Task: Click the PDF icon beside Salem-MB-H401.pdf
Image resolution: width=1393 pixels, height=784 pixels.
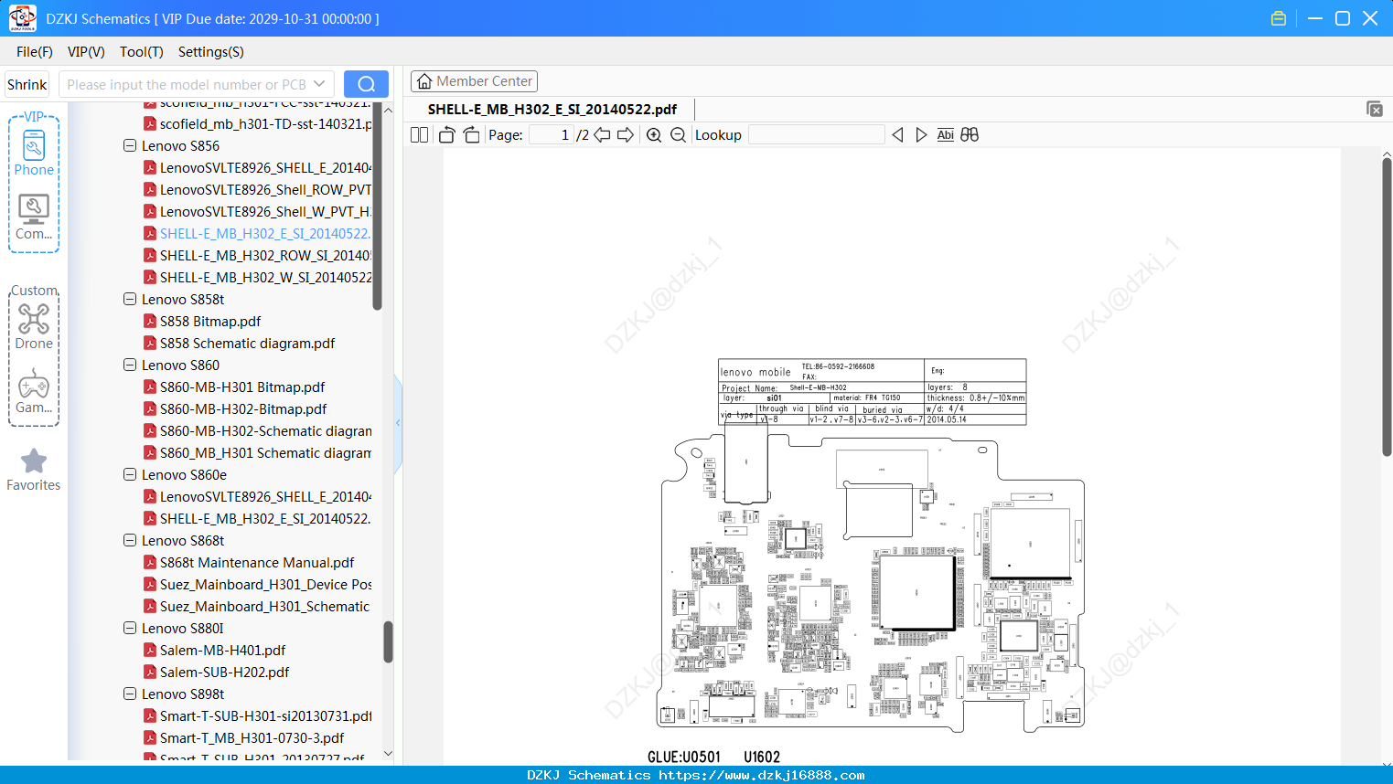Action: tap(150, 651)
